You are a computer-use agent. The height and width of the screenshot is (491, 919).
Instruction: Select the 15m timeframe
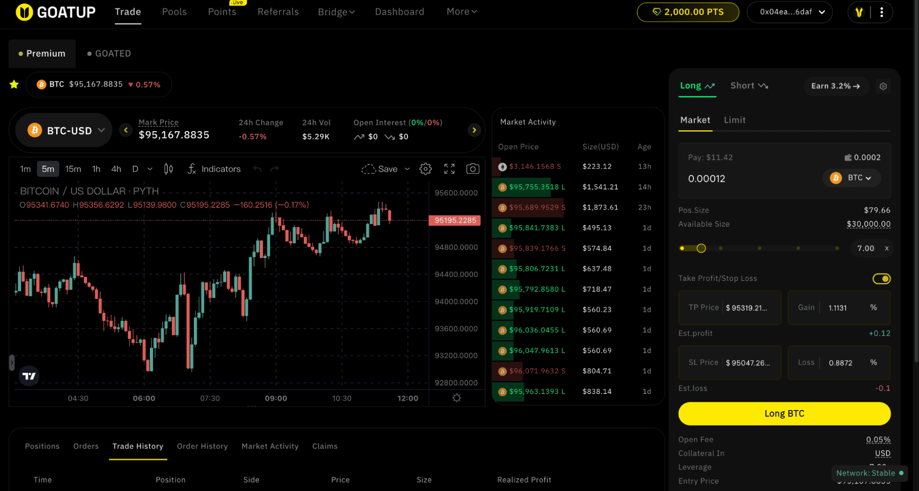[x=73, y=169]
